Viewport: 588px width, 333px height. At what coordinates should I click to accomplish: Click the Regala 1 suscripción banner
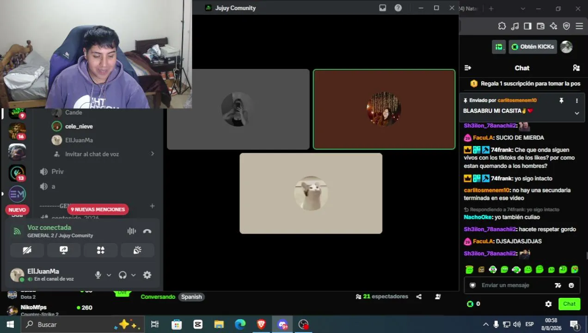(x=525, y=84)
